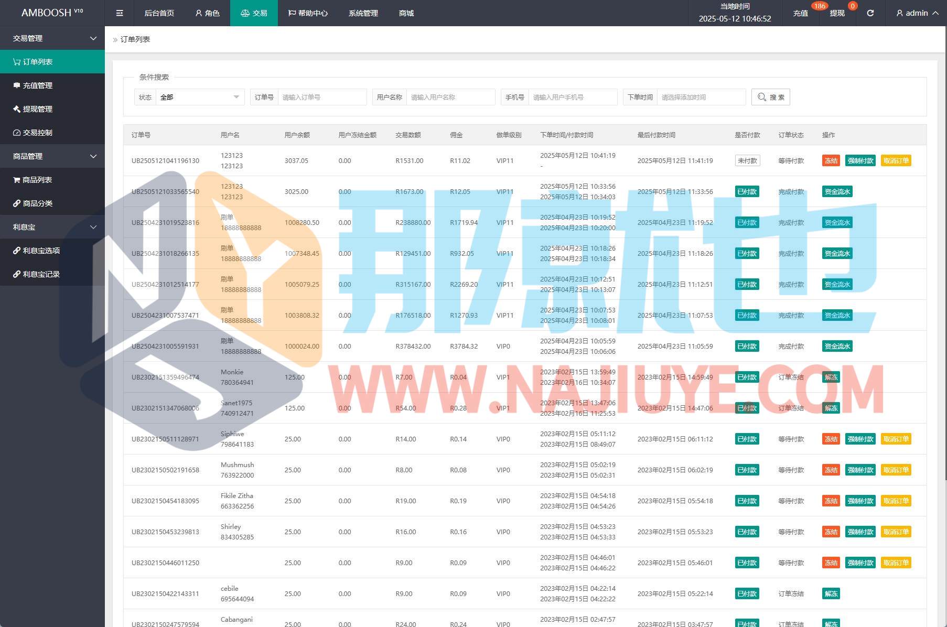
Task: Click 冻结 for order UB2505121041196130
Action: [831, 161]
